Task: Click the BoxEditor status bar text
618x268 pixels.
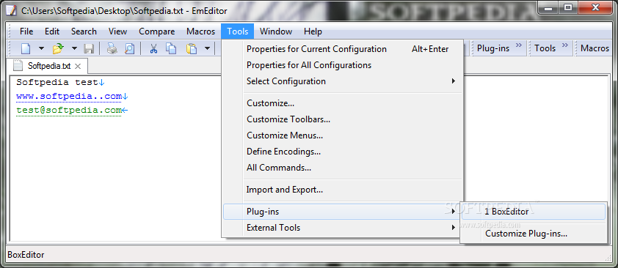Action: [x=26, y=255]
